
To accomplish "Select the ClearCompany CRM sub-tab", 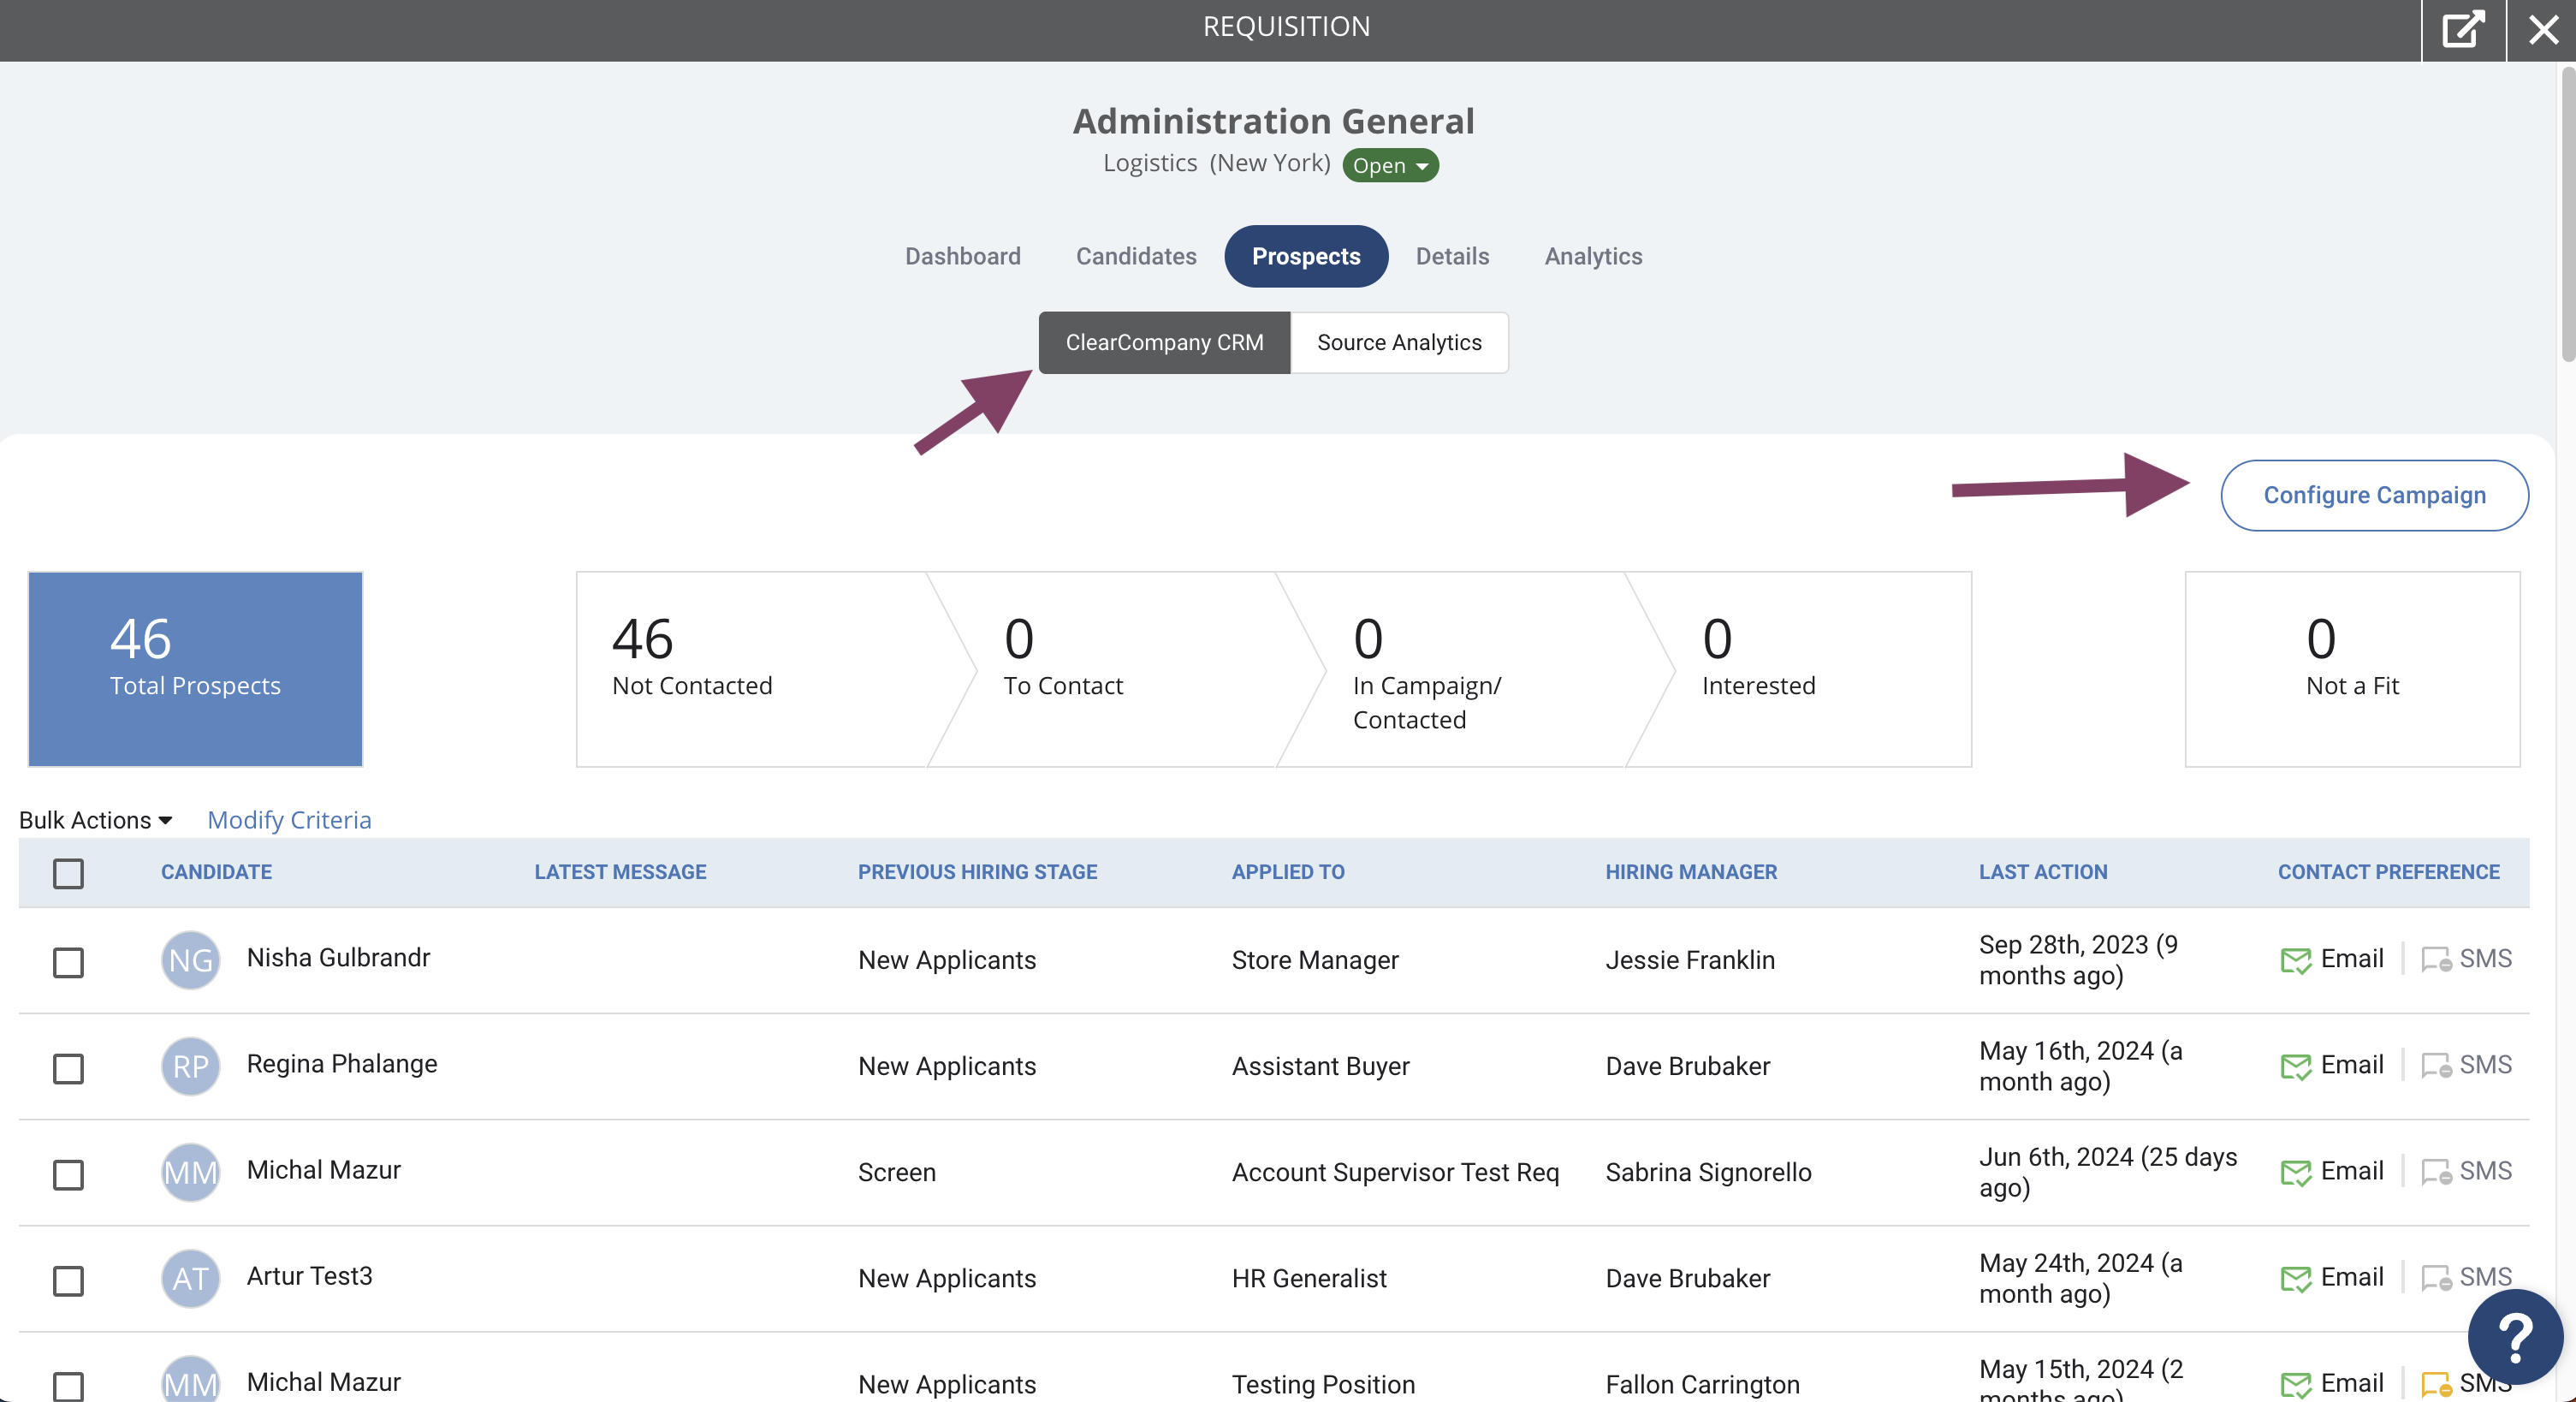I will point(1164,342).
